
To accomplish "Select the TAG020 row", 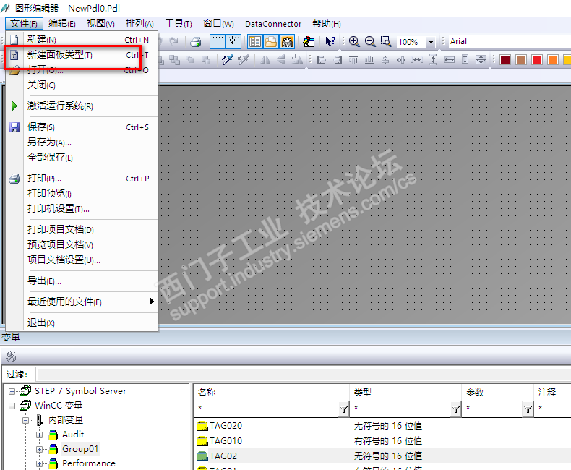I will click(x=382, y=426).
